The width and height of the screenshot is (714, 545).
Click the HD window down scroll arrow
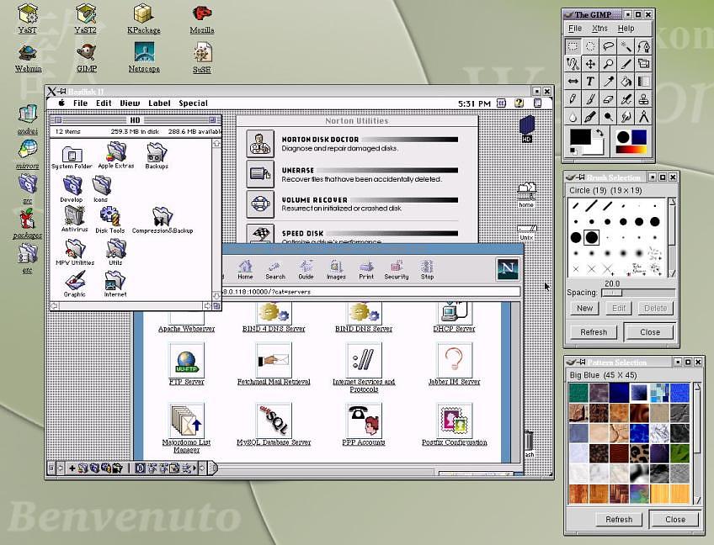[216, 296]
